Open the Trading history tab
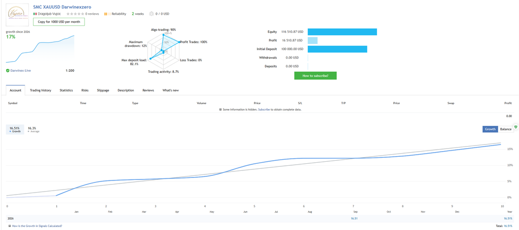 coord(41,90)
